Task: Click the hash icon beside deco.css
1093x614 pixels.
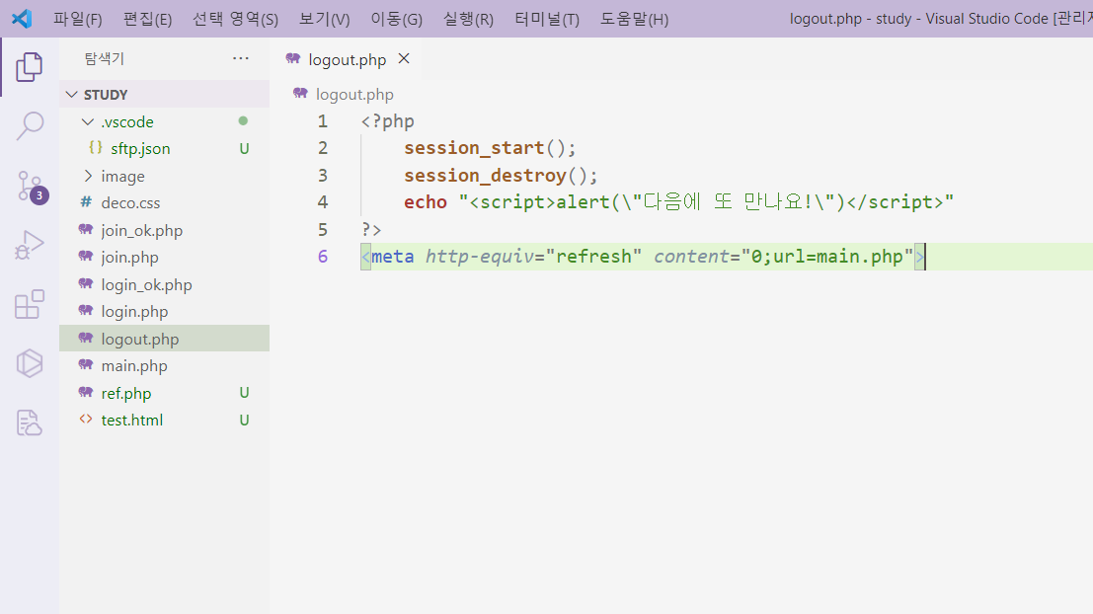Action: [x=86, y=202]
